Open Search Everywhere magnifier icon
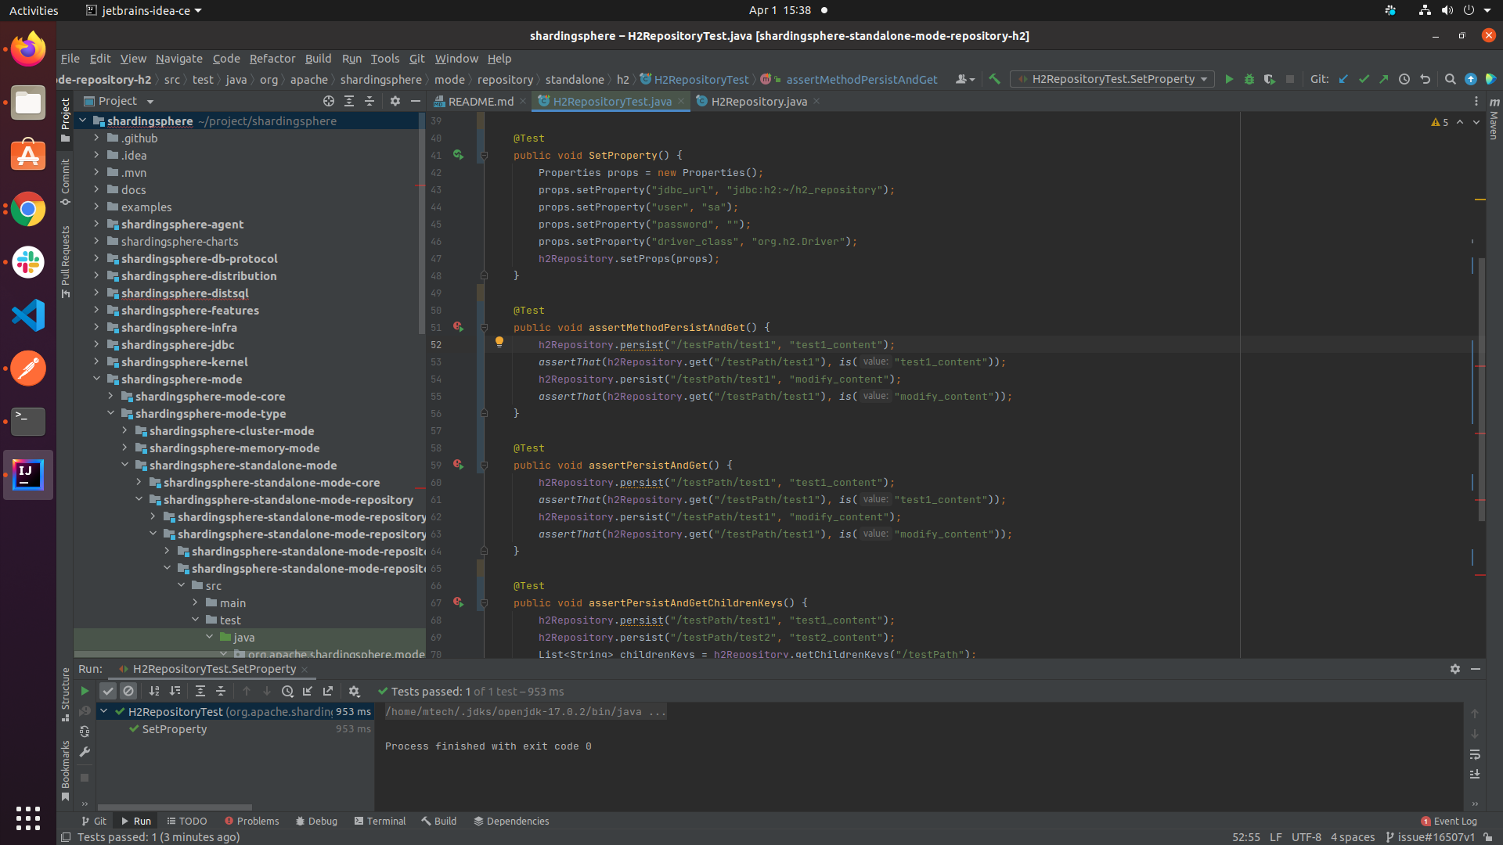The image size is (1503, 845). point(1450,79)
